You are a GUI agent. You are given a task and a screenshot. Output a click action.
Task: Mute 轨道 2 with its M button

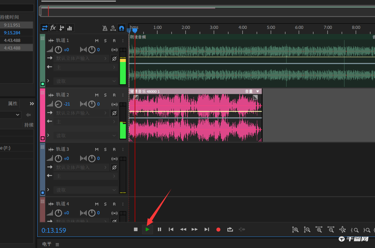(97, 95)
